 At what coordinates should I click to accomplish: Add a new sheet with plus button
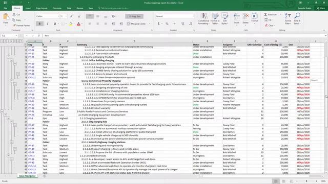45,176
